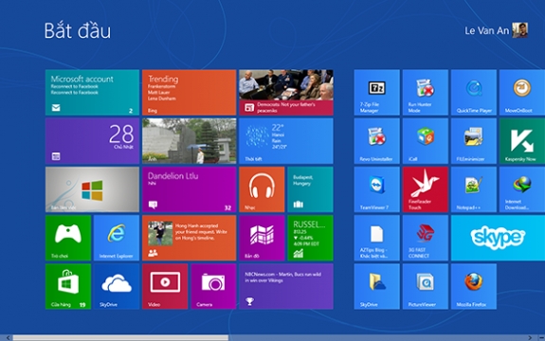Open the Photos tile with park image
Viewport: 545px width, 341px height.
(x=189, y=141)
